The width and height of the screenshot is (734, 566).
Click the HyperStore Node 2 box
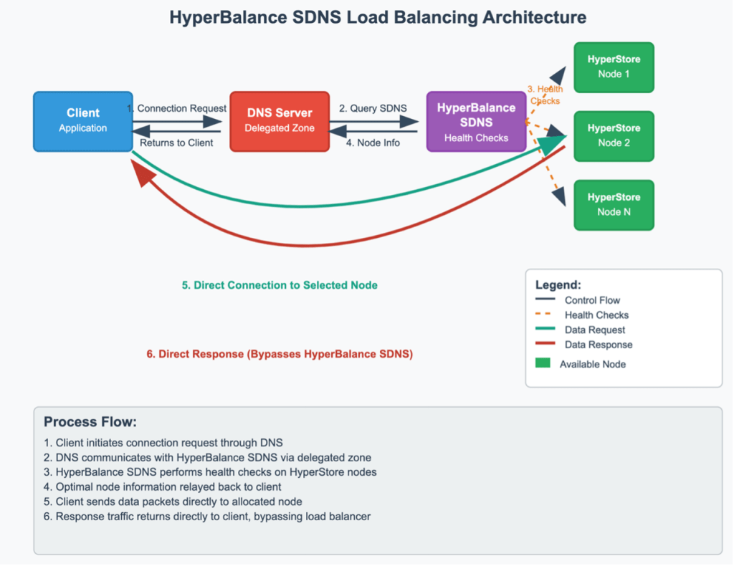(614, 136)
